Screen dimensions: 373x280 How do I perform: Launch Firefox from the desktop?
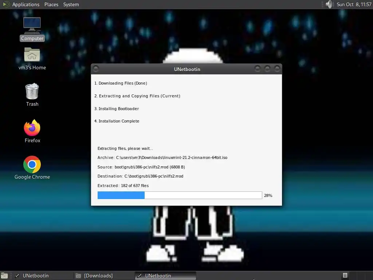tap(32, 131)
